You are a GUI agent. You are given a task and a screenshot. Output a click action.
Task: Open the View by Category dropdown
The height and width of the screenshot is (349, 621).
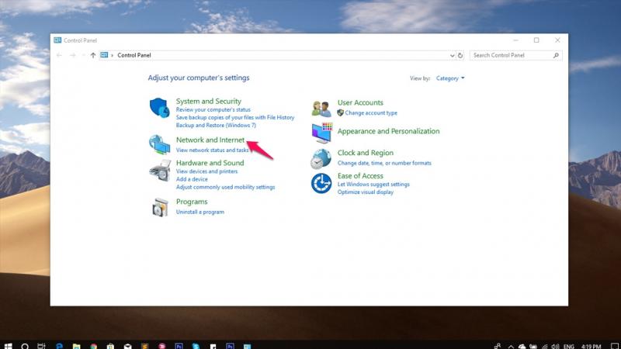point(449,78)
